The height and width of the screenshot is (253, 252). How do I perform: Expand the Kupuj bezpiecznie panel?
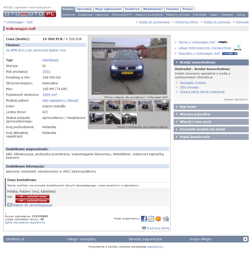(x=211, y=137)
